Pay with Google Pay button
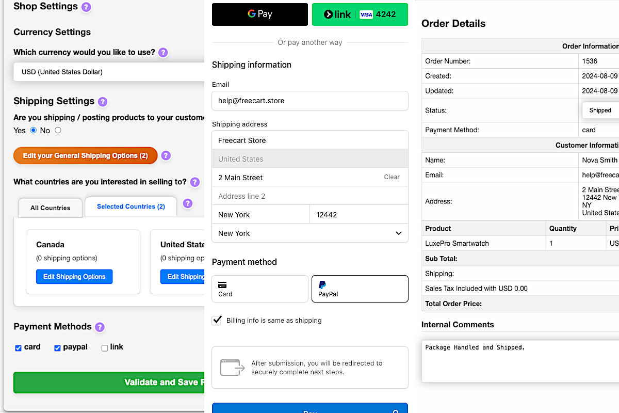Screen dimensions: 619x413 (x=260, y=14)
